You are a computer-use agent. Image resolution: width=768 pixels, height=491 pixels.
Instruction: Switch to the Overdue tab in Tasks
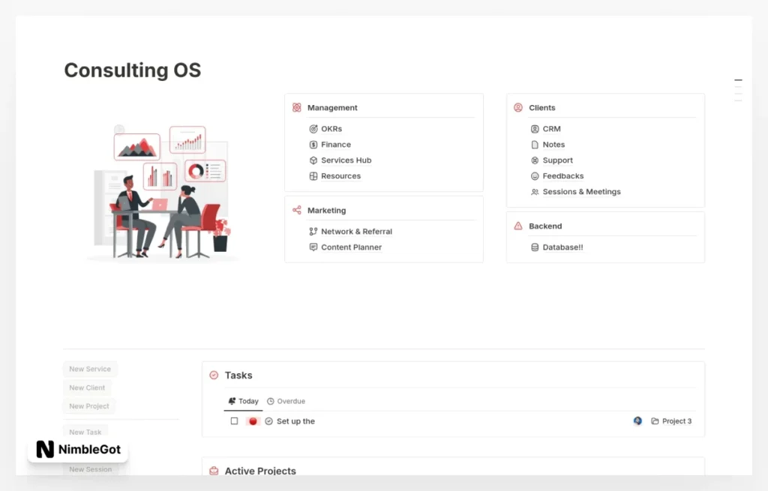tap(286, 401)
